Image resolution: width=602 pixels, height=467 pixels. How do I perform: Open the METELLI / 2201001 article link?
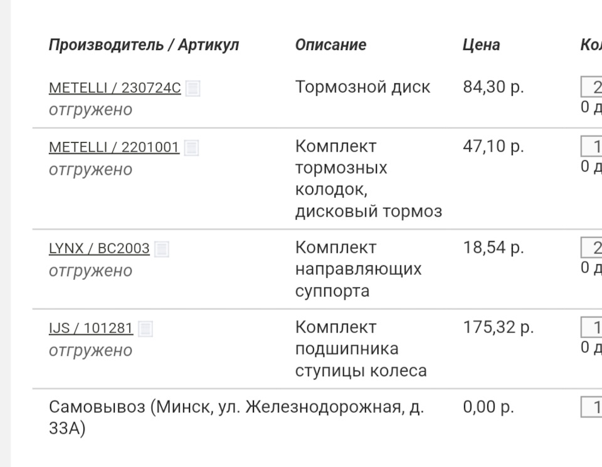pyautogui.click(x=114, y=148)
